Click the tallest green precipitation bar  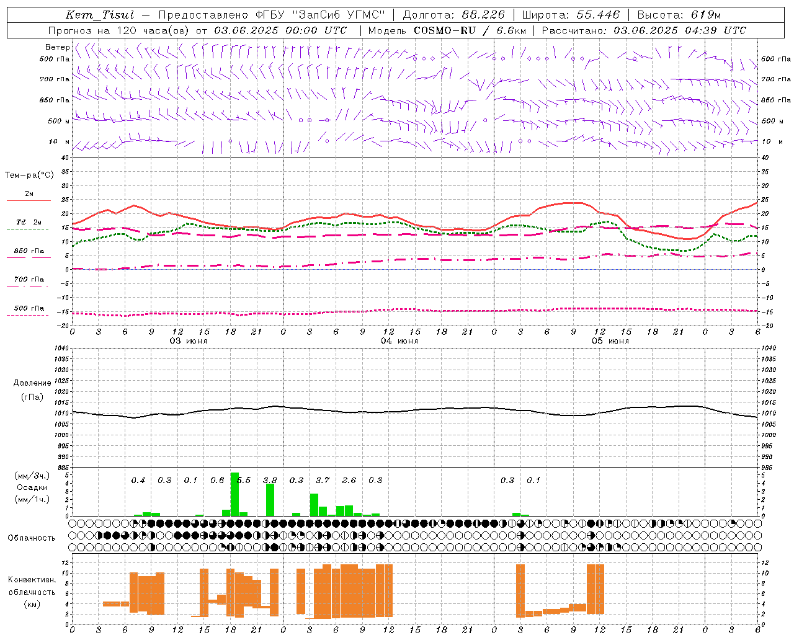pos(234,494)
